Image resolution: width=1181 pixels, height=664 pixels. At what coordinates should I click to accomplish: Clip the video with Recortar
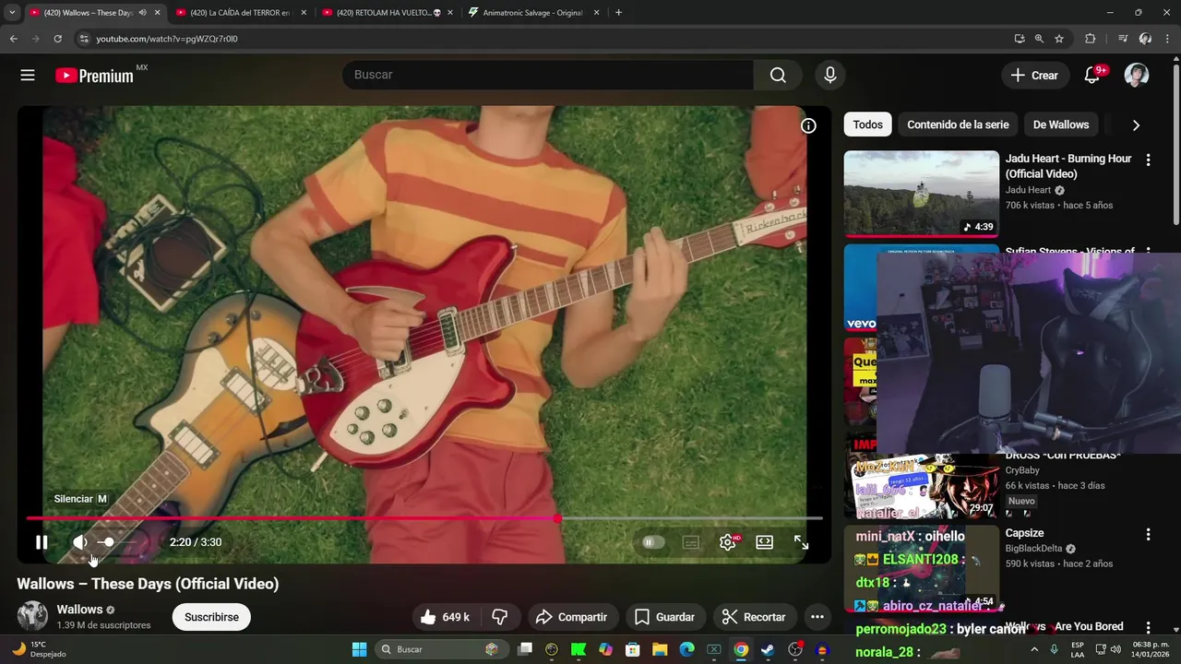(755, 617)
